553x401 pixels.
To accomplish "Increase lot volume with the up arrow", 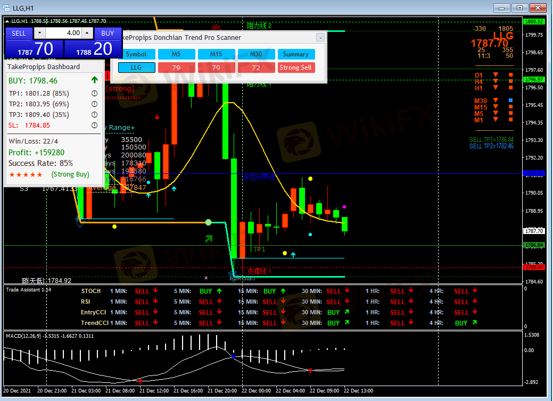I will (x=87, y=33).
